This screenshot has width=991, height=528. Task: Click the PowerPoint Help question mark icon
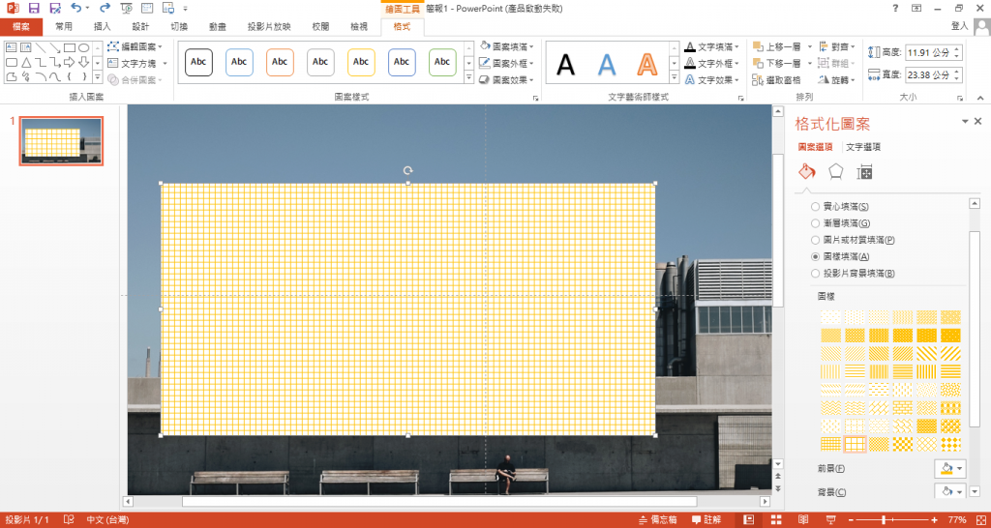click(x=895, y=8)
